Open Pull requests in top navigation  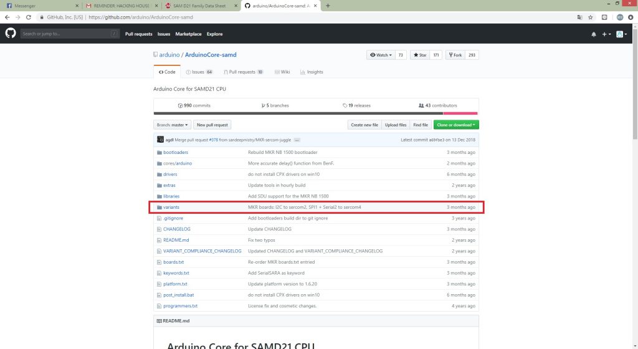(139, 34)
